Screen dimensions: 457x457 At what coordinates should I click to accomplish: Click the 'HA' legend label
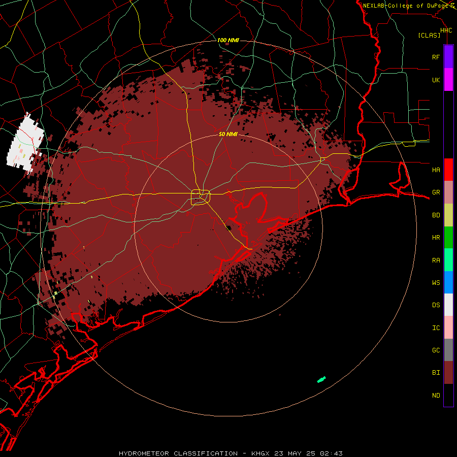click(436, 170)
